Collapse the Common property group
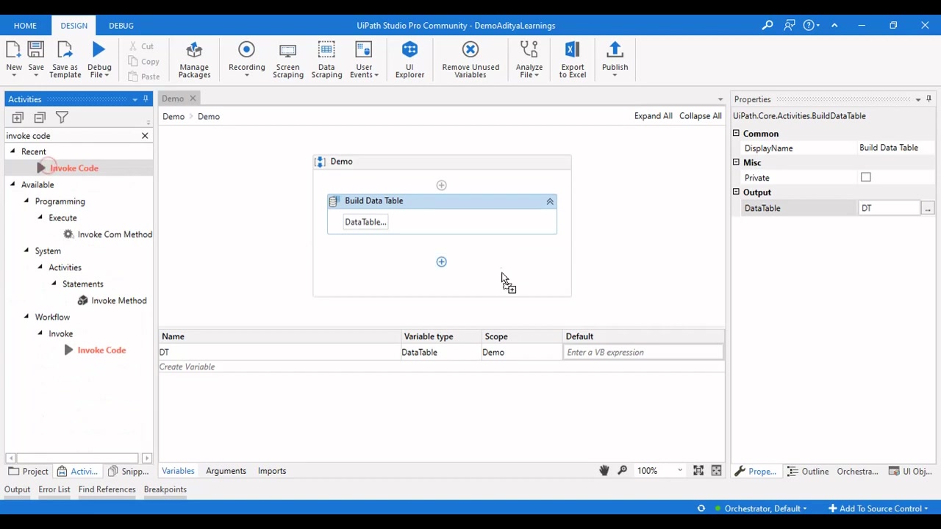This screenshot has width=941, height=529. click(x=736, y=133)
